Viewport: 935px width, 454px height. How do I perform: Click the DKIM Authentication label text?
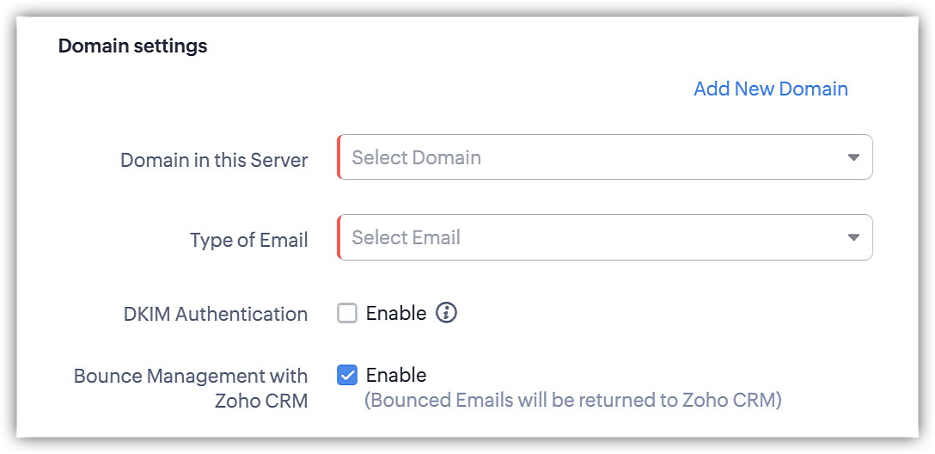point(216,315)
